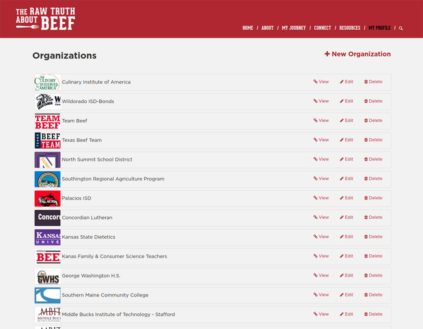Delete North Summit School District
This screenshot has height=329, width=423.
373,159
